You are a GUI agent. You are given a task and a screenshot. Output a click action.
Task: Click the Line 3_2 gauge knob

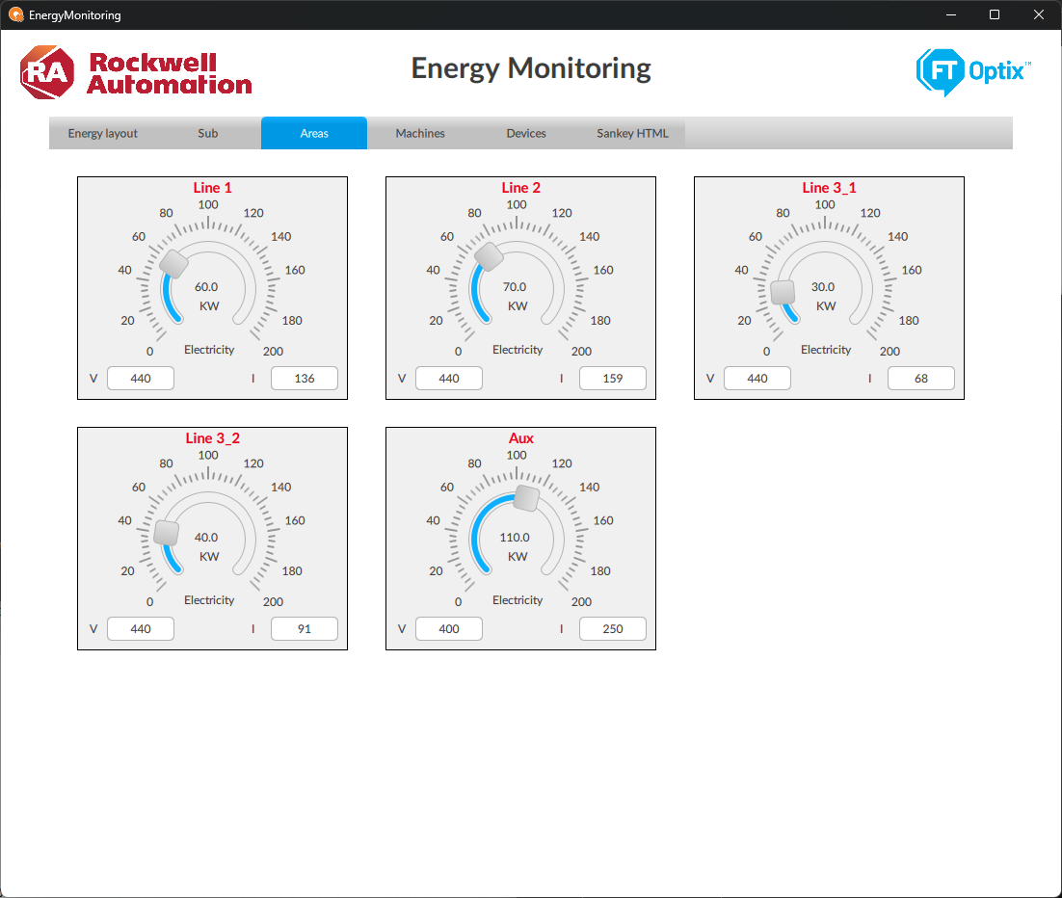coord(167,533)
